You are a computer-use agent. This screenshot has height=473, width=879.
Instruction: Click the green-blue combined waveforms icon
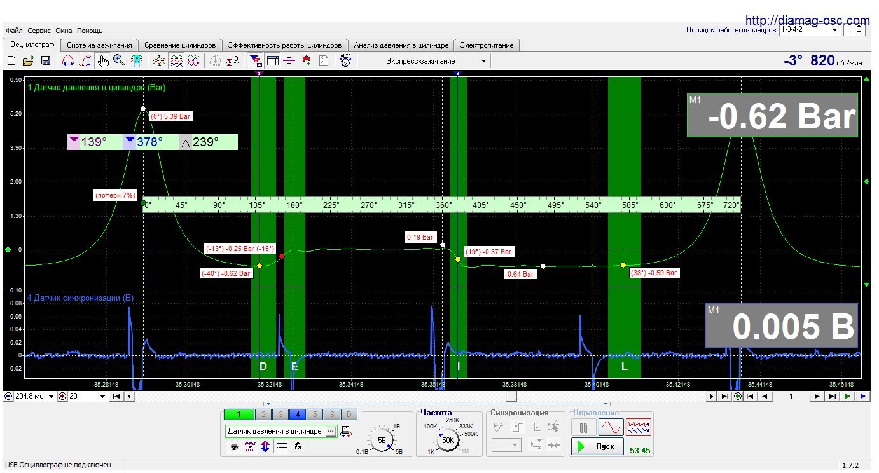click(194, 61)
